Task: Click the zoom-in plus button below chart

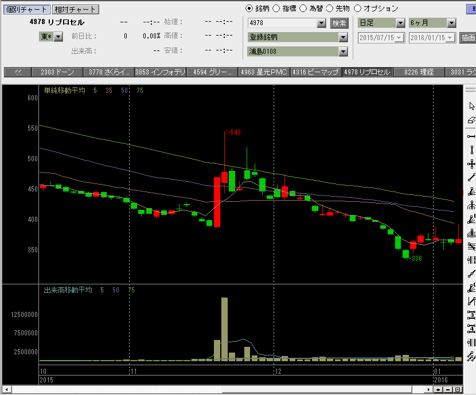Action: click(438, 389)
